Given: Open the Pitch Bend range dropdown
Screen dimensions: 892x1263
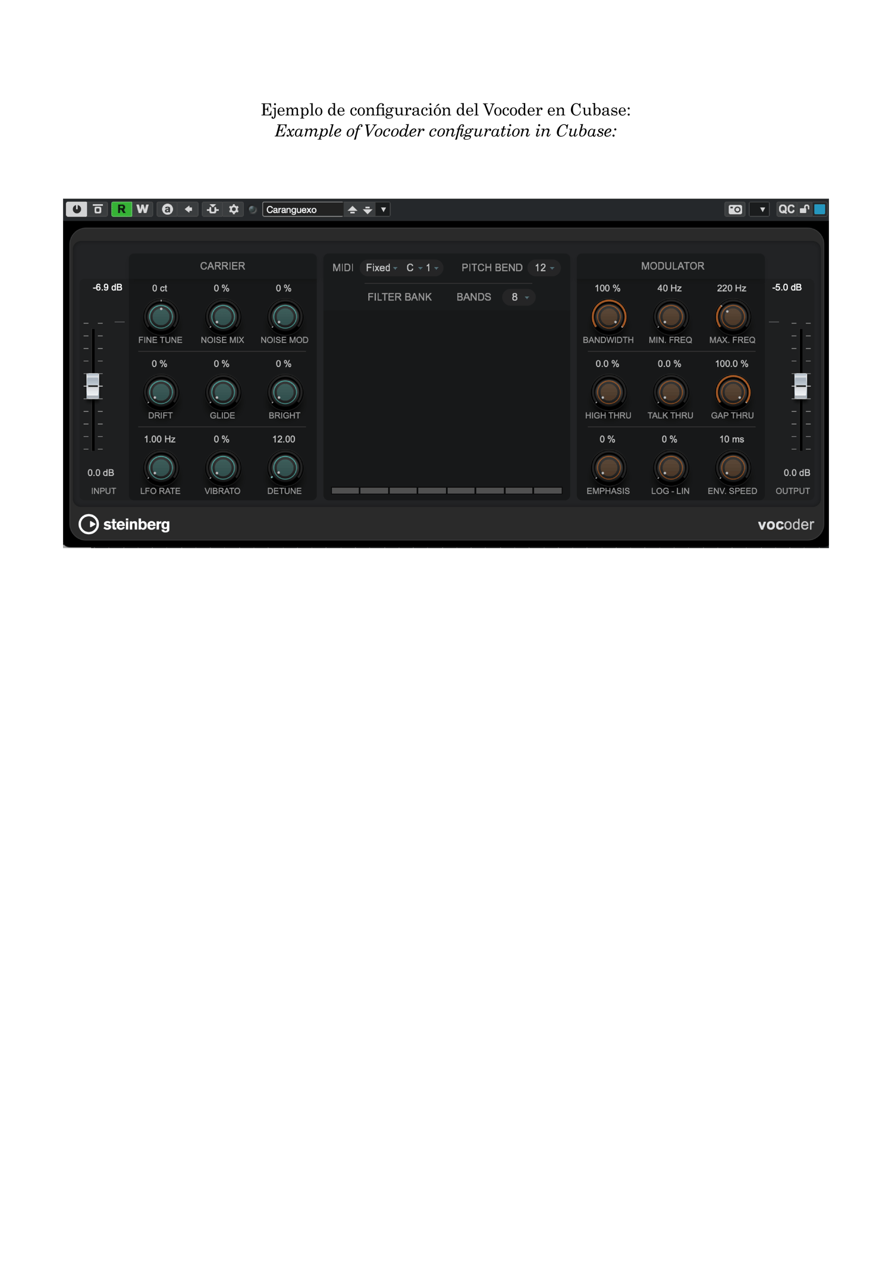Looking at the screenshot, I should (544, 268).
